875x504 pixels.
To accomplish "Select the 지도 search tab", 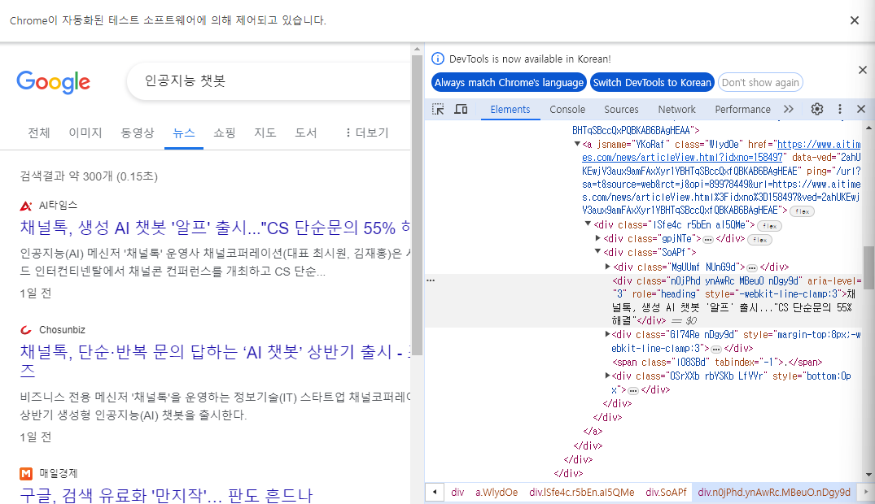I will [x=265, y=133].
